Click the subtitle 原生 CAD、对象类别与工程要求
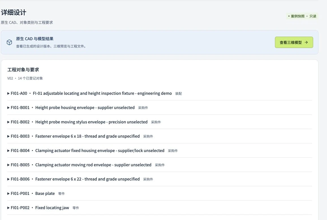 pyautogui.click(x=27, y=23)
